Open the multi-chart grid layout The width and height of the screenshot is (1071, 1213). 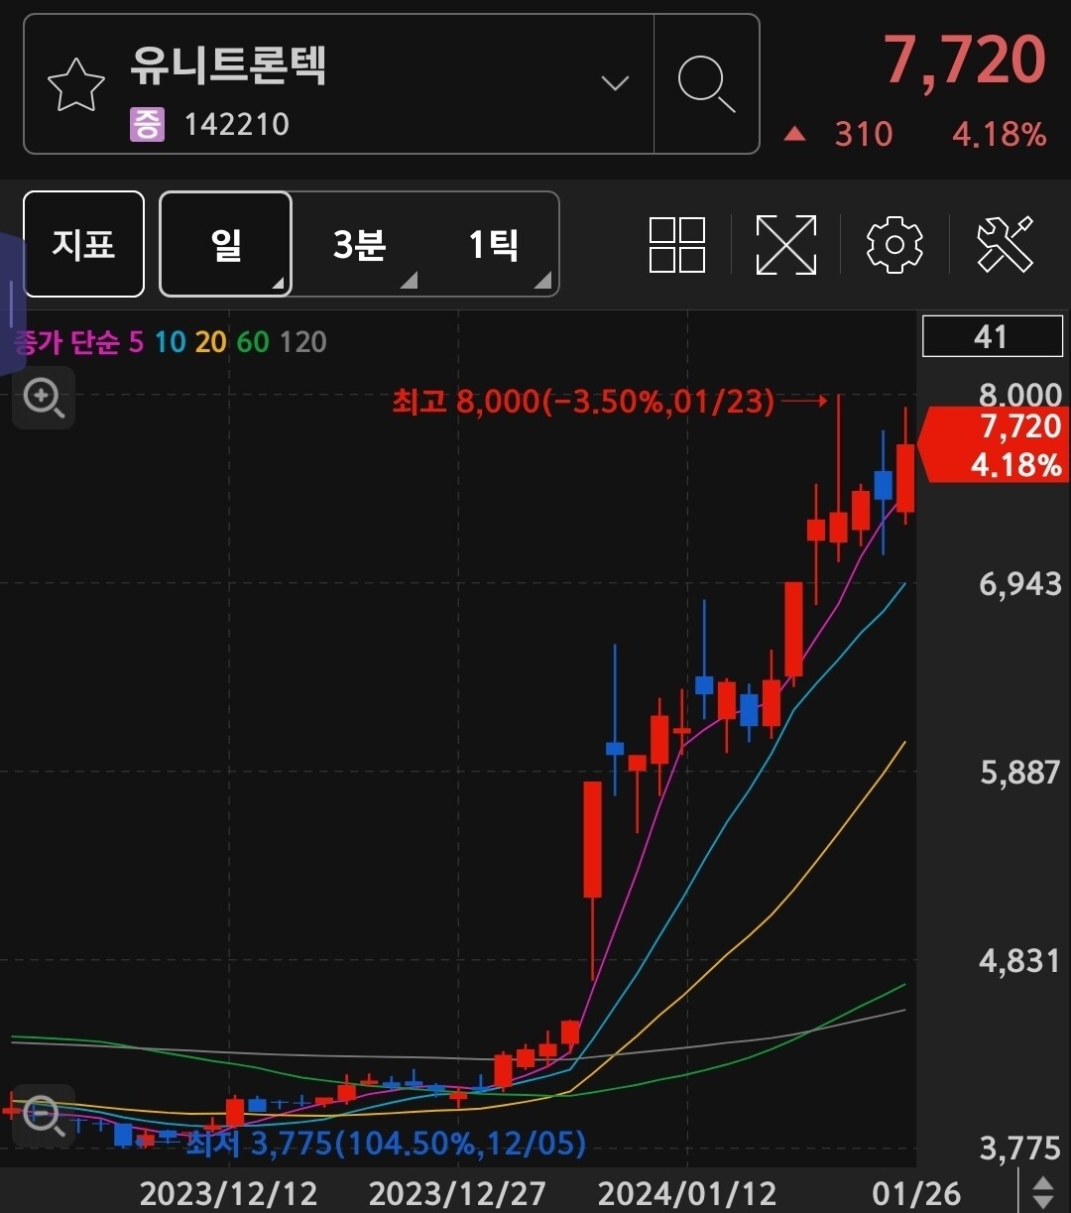677,244
